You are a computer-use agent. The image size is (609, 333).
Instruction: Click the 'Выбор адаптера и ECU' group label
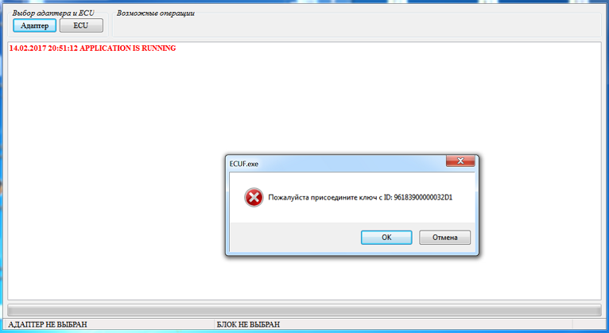(53, 14)
